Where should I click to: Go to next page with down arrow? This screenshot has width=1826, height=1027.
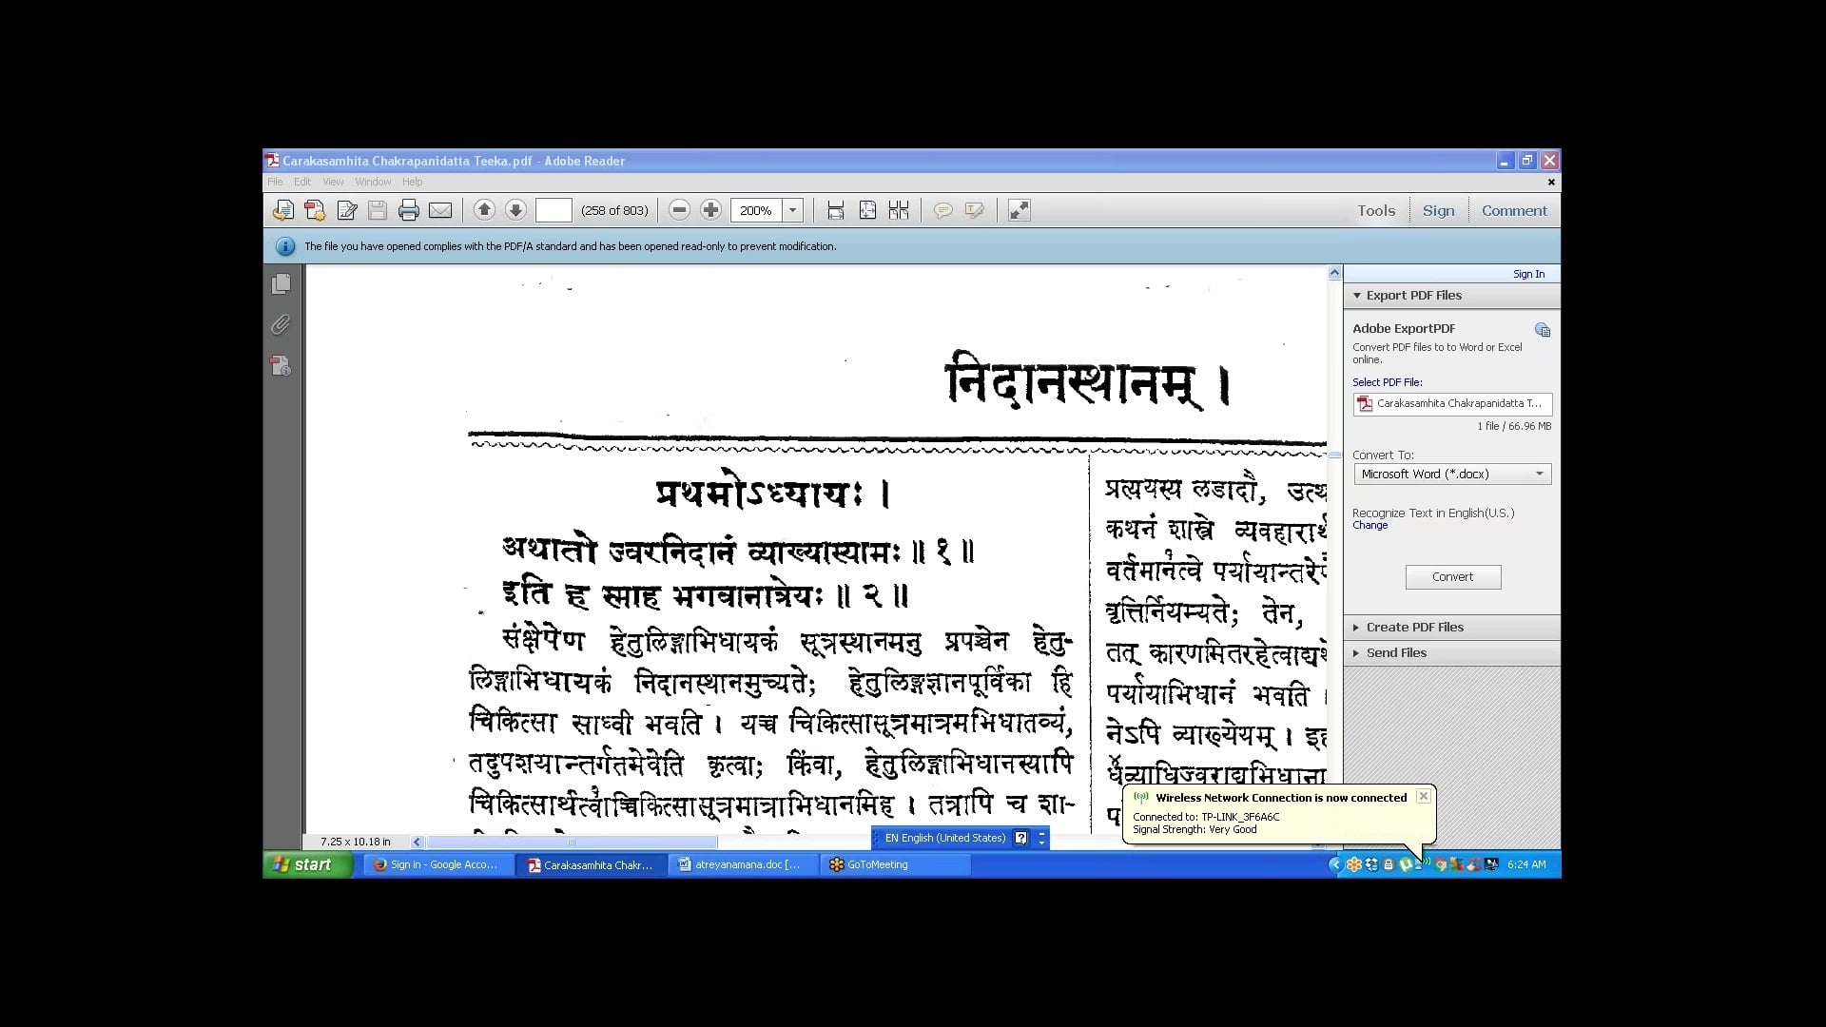click(x=515, y=210)
